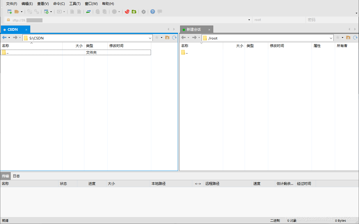This screenshot has width=359, height=224.
Task: Open help via the question mark icon
Action: (152, 12)
